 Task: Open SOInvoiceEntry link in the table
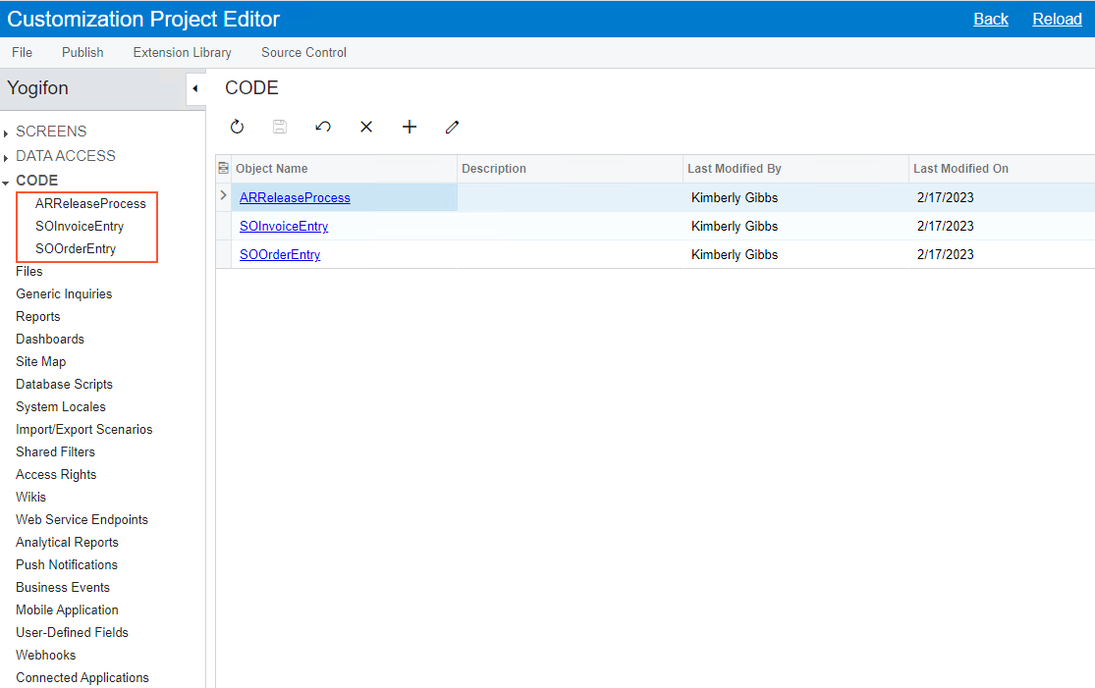pyautogui.click(x=284, y=227)
